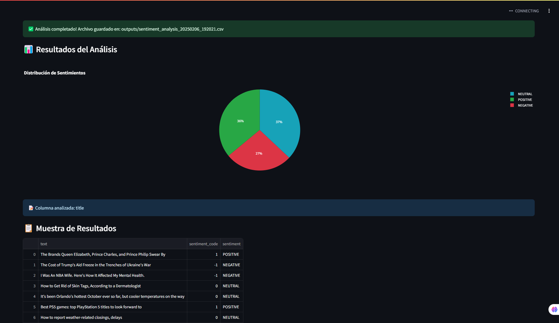The width and height of the screenshot is (559, 323).
Task: Click the Resultados del Análisis heading
Action: tap(77, 49)
